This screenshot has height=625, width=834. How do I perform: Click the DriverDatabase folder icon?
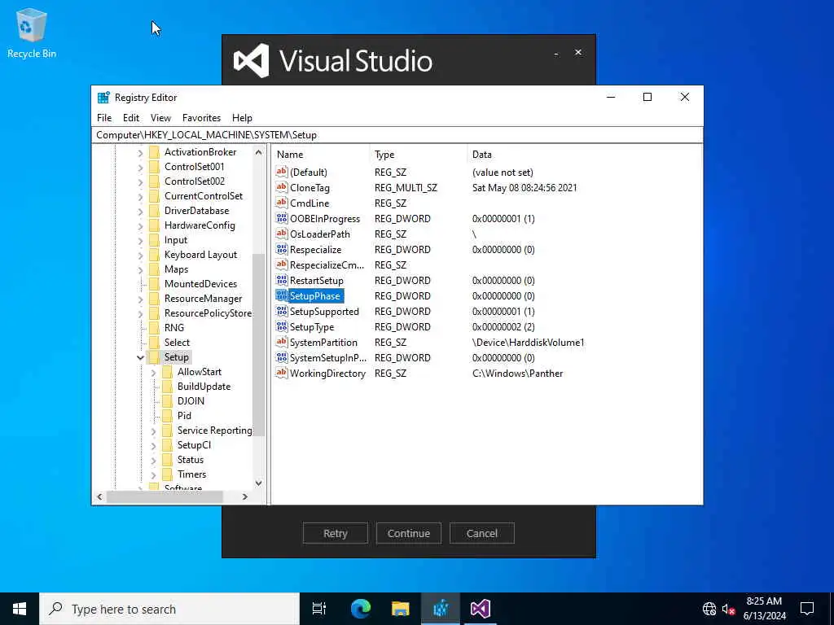tap(154, 211)
